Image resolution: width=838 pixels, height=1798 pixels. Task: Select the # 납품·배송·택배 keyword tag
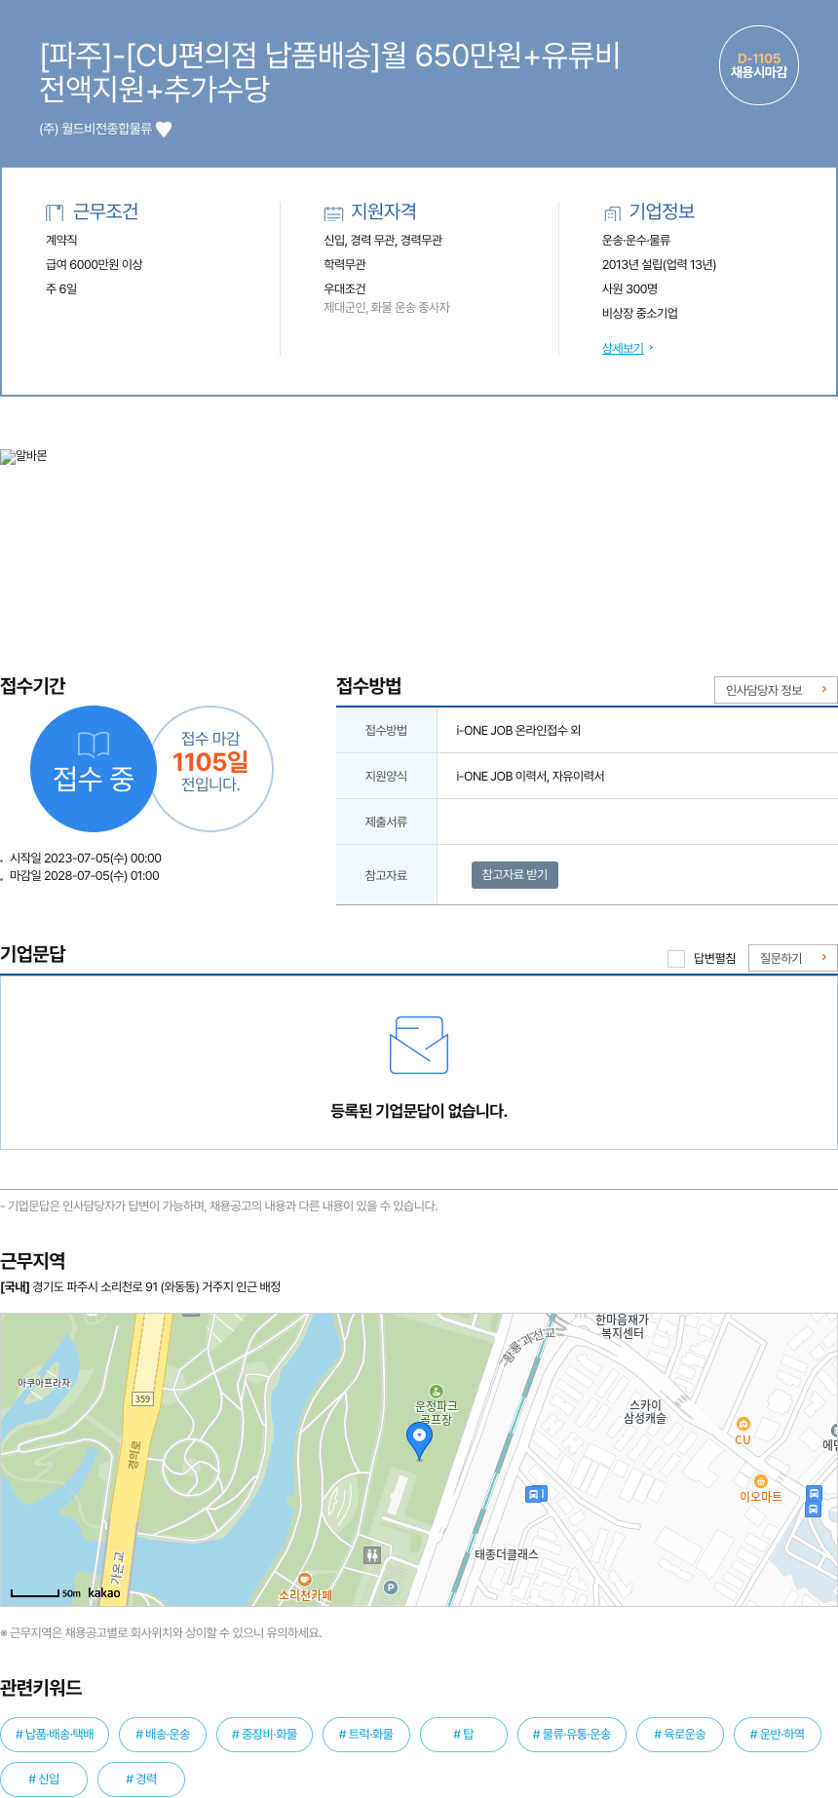(55, 1735)
